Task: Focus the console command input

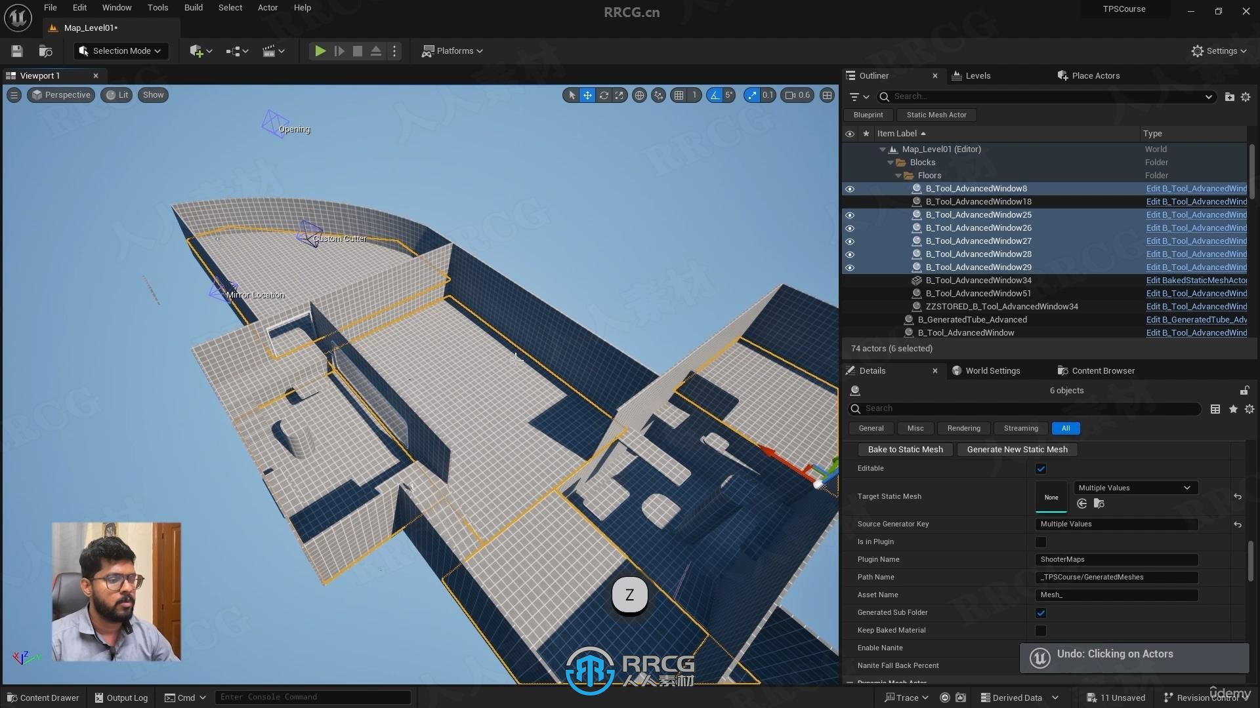Action: click(313, 698)
